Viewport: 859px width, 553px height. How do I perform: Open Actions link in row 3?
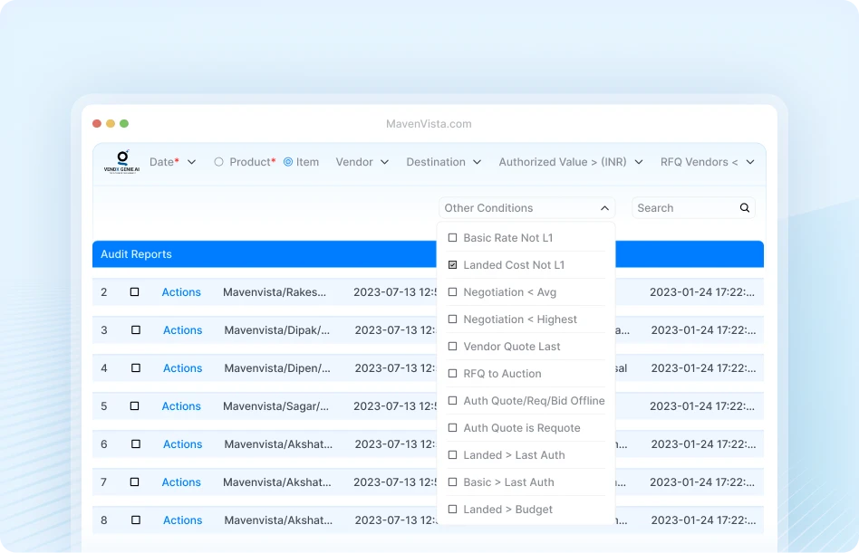[x=183, y=330]
